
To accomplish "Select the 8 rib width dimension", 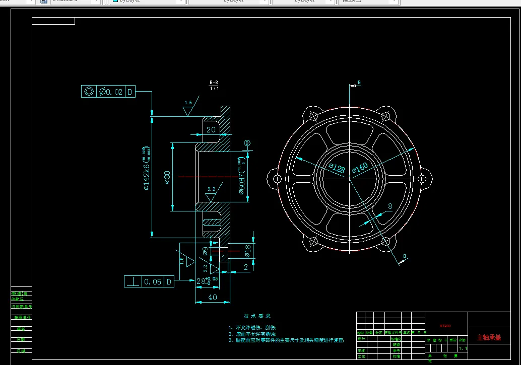I will (x=390, y=206).
